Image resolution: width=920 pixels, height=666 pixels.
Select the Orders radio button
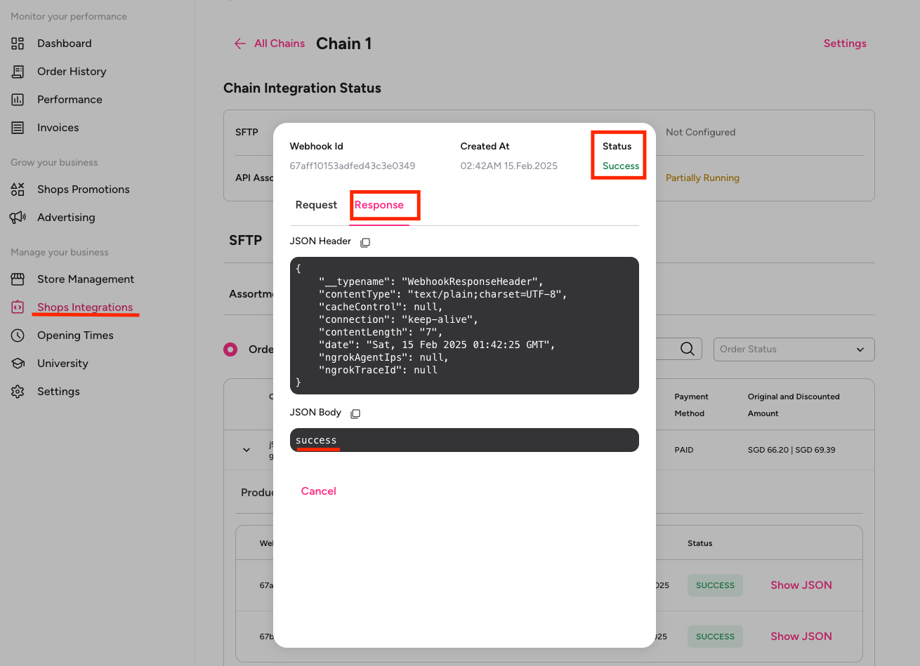click(x=230, y=349)
